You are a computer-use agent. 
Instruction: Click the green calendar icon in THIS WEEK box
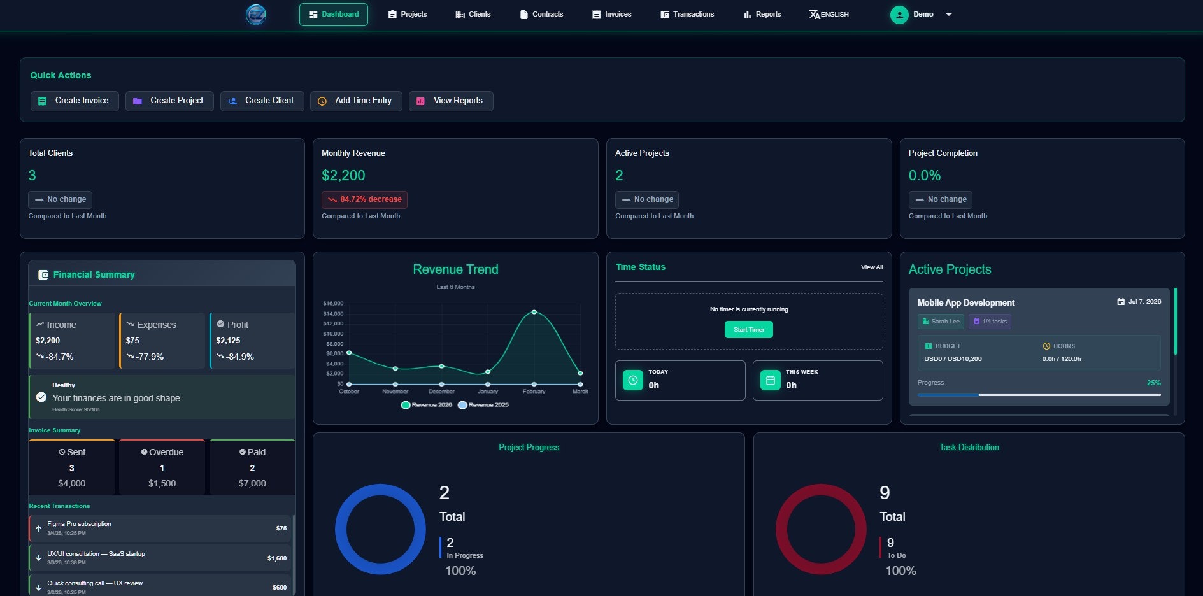tap(771, 380)
